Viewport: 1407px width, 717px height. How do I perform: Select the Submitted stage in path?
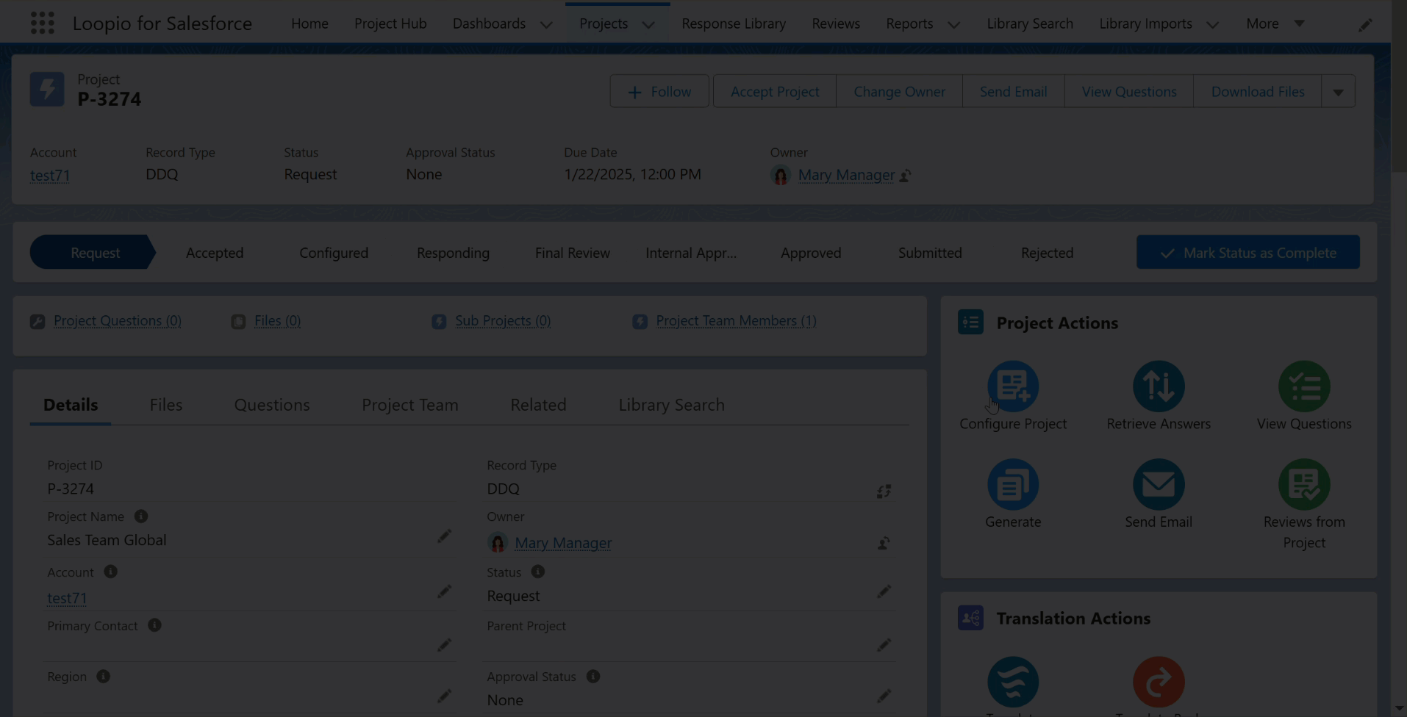(930, 253)
